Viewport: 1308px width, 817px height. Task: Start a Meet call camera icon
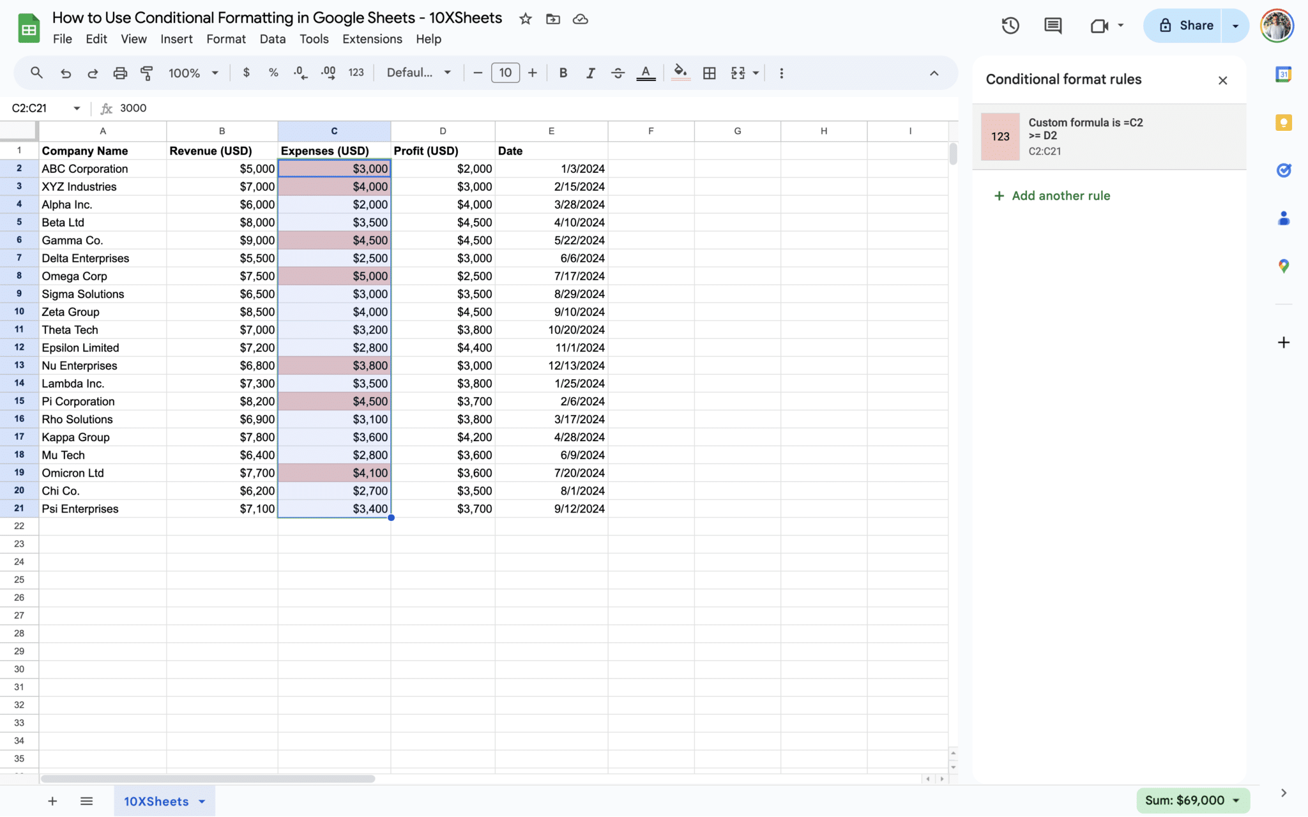pos(1099,26)
